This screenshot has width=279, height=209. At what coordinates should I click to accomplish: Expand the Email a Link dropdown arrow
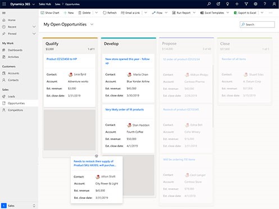(145, 13)
